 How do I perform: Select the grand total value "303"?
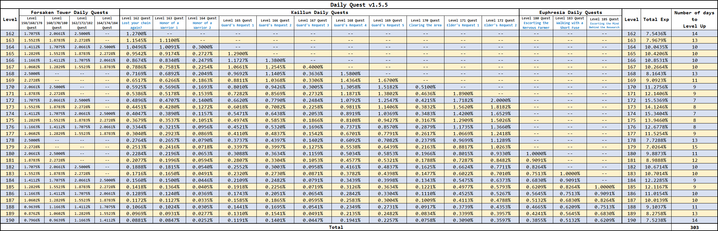point(694,227)
